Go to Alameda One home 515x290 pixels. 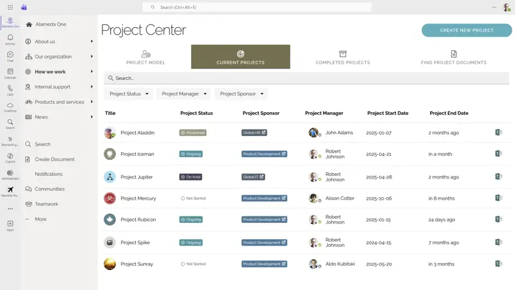point(46,24)
